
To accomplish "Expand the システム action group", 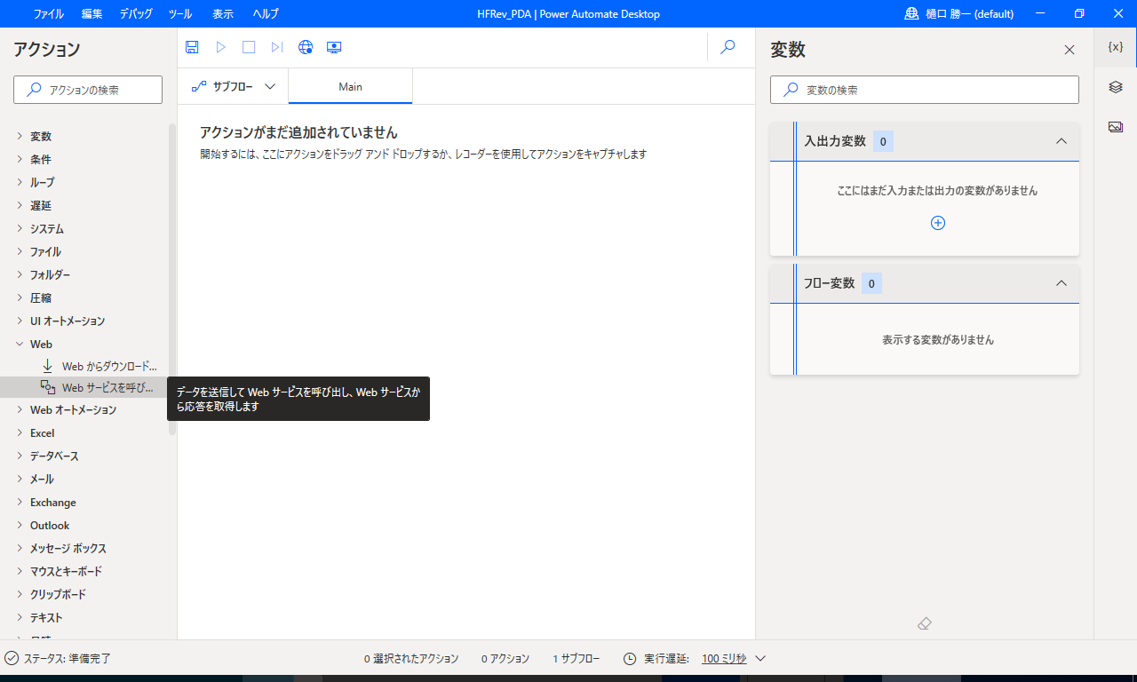I will [x=20, y=228].
